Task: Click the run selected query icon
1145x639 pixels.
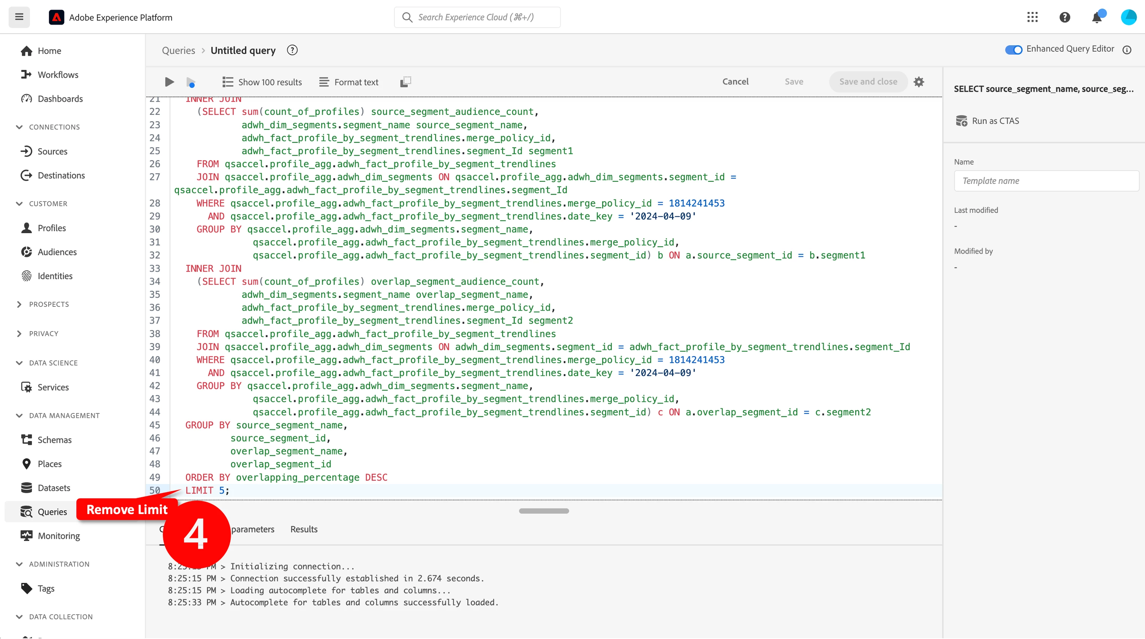Action: click(191, 82)
